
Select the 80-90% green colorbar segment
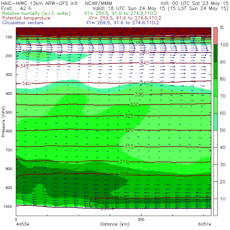(x=215, y=70)
